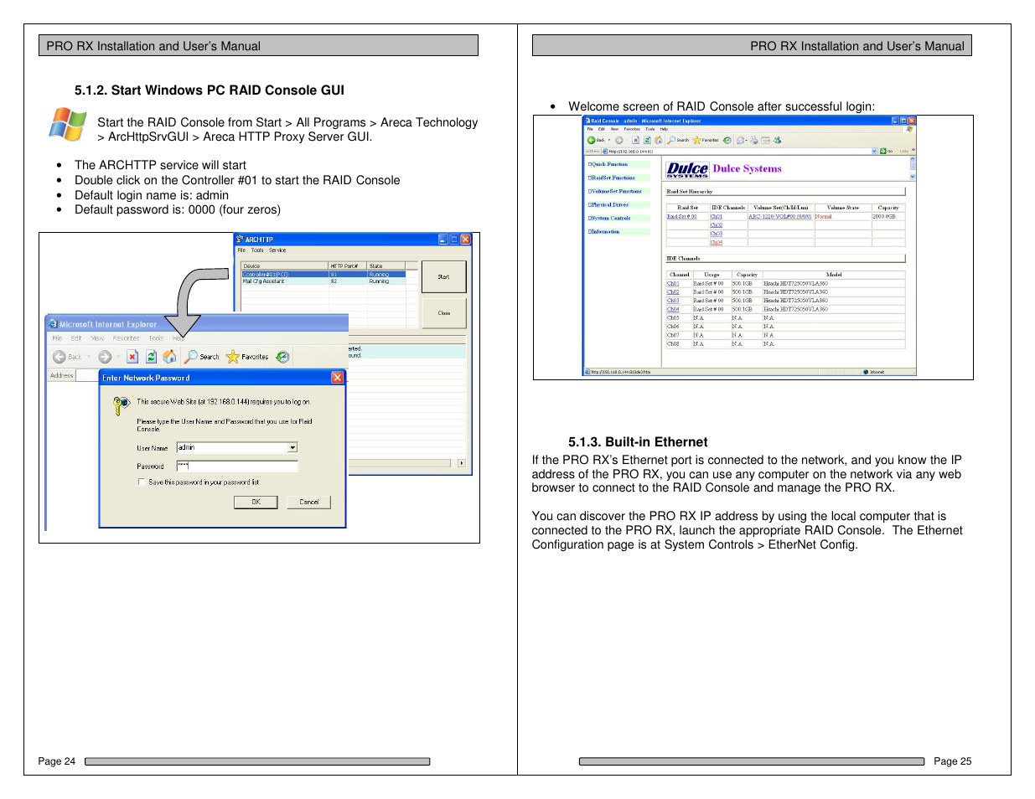Click the Ch02 link in the IDE Channels table
Image resolution: width=1035 pixels, height=799 pixels.
point(673,292)
